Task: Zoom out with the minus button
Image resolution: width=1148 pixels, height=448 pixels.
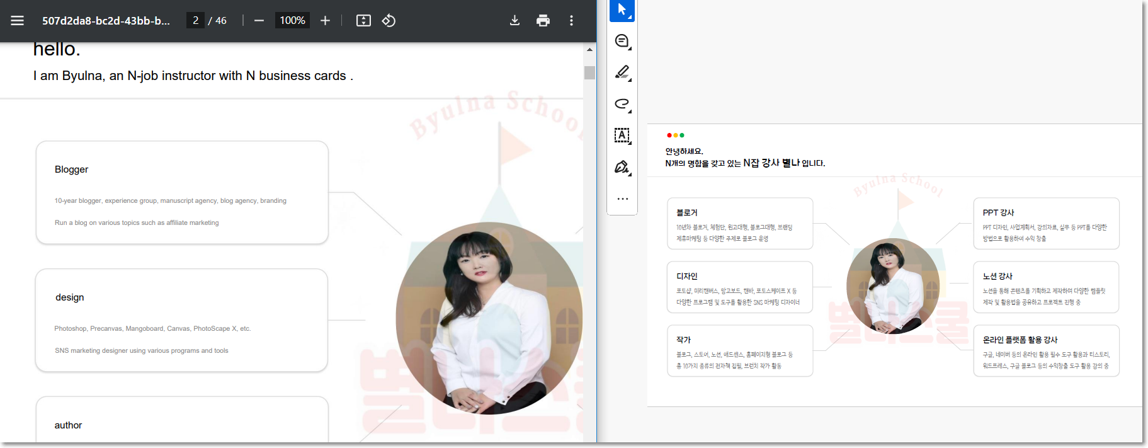Action: coord(259,21)
